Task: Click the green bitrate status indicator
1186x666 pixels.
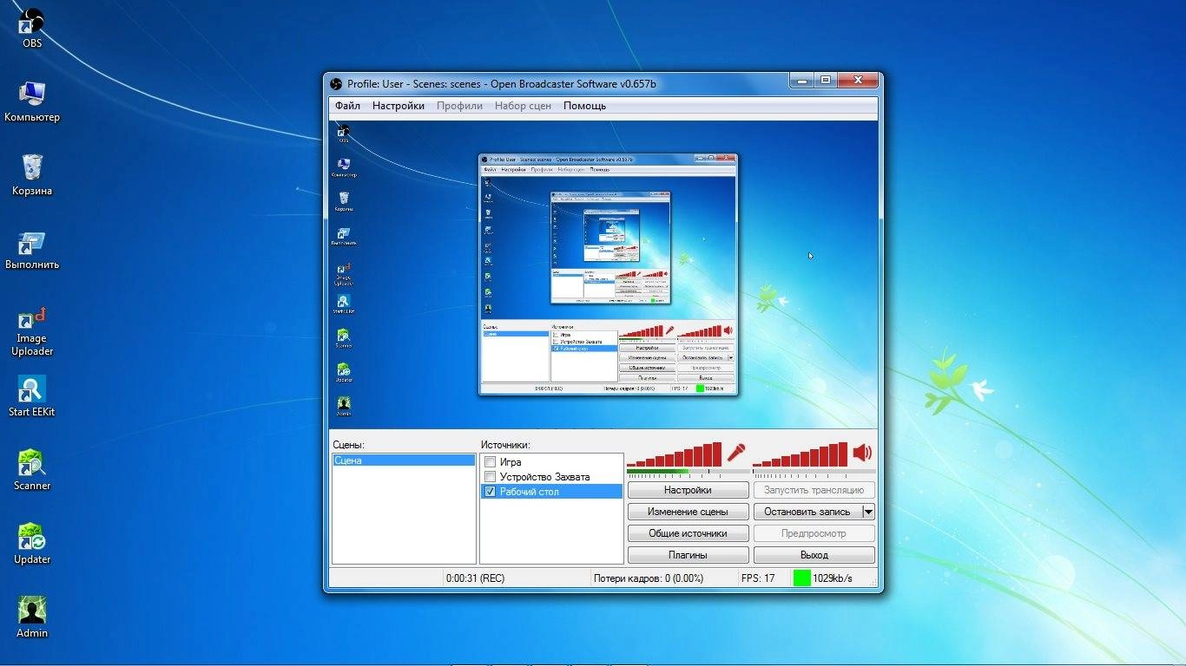Action: 801,578
